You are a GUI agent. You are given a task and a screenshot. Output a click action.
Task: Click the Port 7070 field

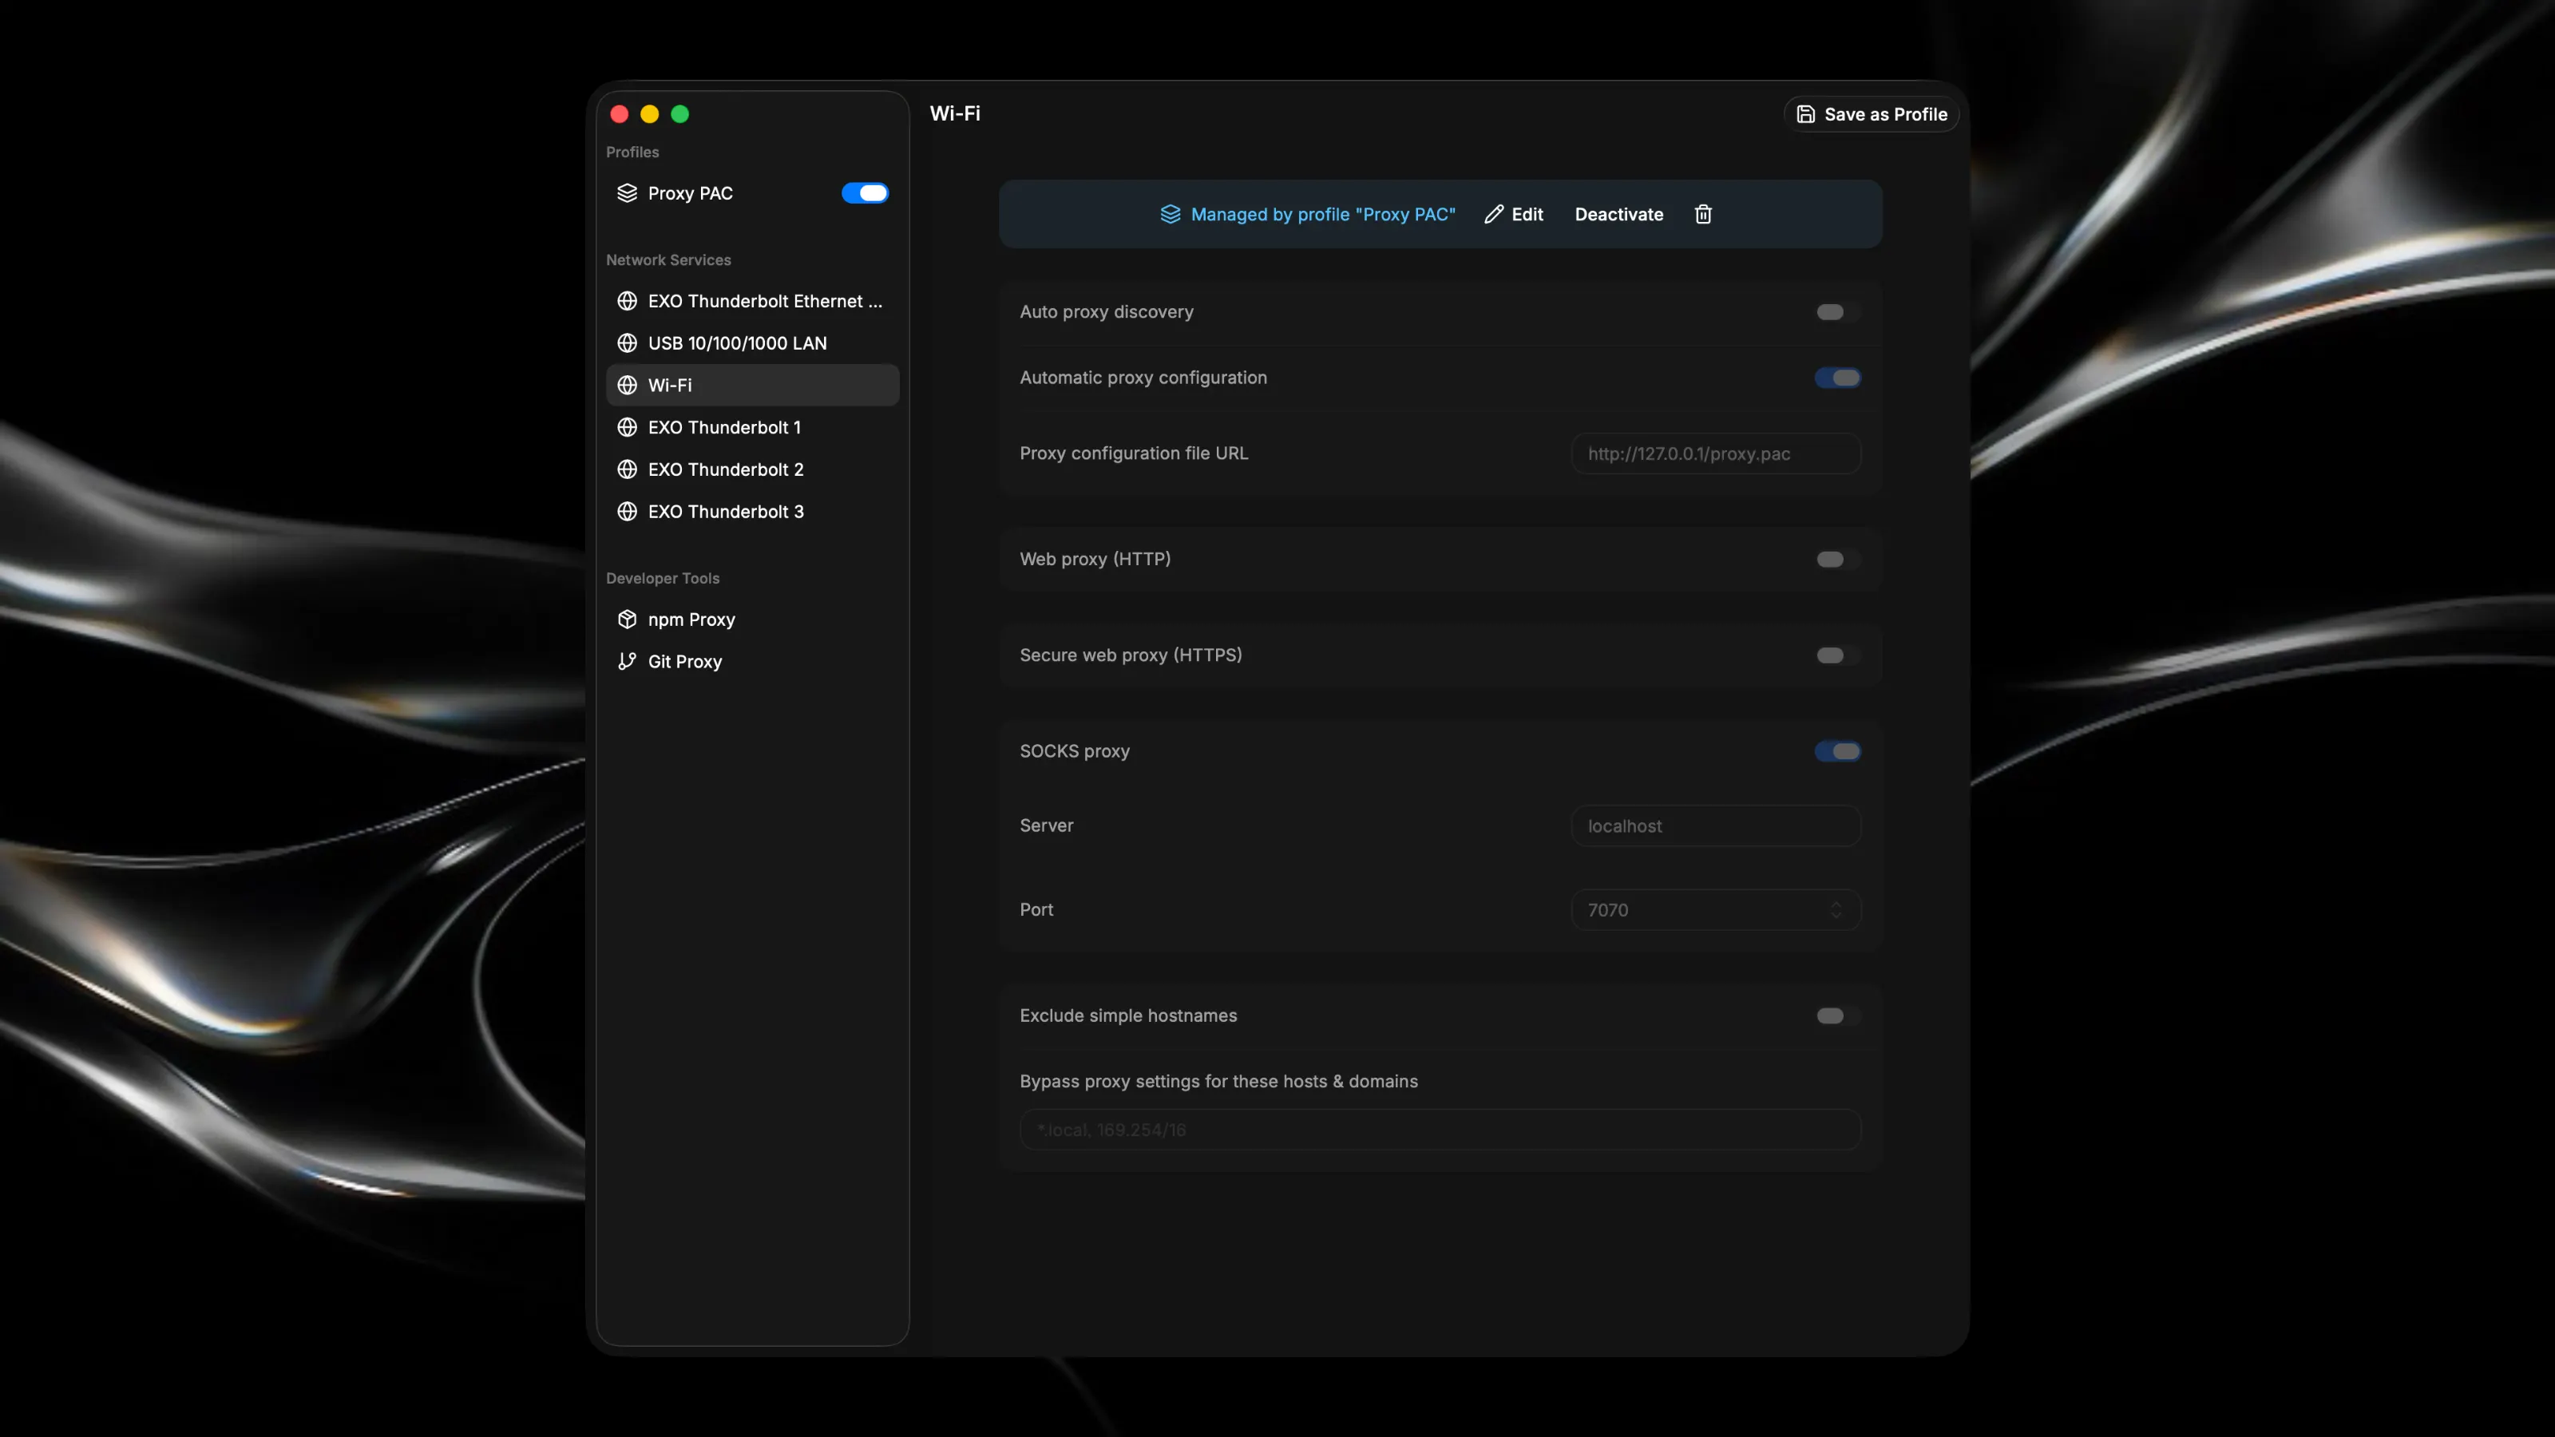click(1716, 910)
